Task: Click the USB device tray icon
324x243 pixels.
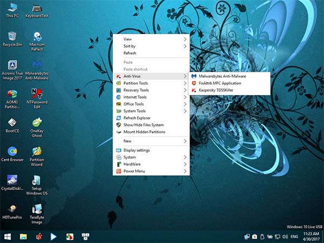Action: coord(262,237)
